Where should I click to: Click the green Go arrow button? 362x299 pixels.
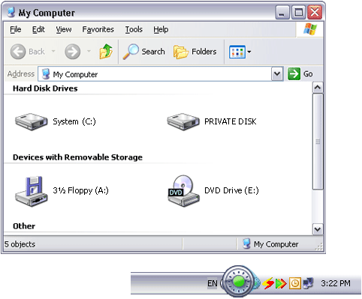coord(294,74)
